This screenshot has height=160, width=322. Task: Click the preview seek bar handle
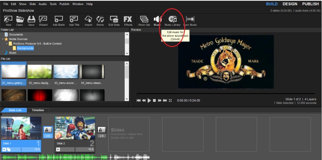click(x=136, y=94)
